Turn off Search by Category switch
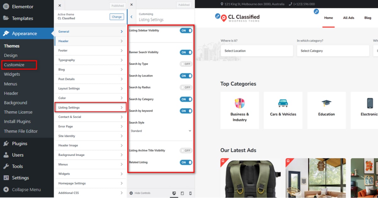The width and height of the screenshot is (378, 198). [186, 99]
